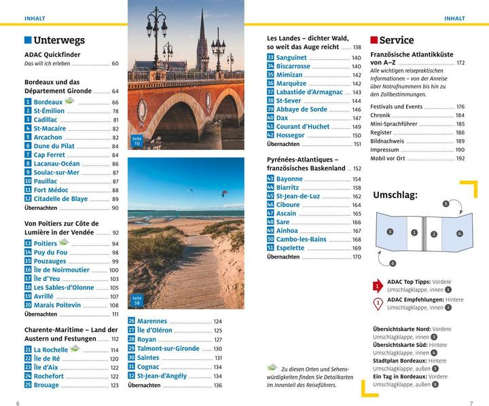The image size is (489, 406).
Task: Click the Unterwegs section heading
Action: [x=59, y=40]
